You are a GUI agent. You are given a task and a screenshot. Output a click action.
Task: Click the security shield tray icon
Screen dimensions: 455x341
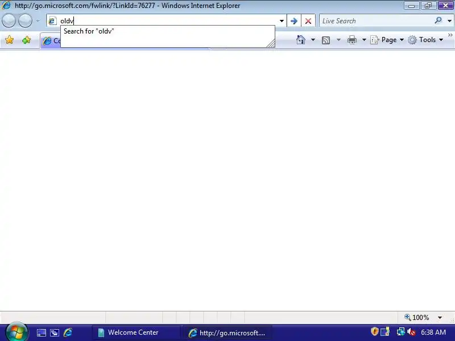pyautogui.click(x=375, y=331)
